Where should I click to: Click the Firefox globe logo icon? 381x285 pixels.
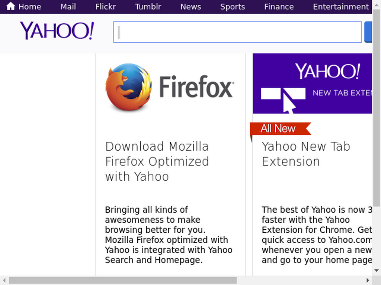click(129, 87)
